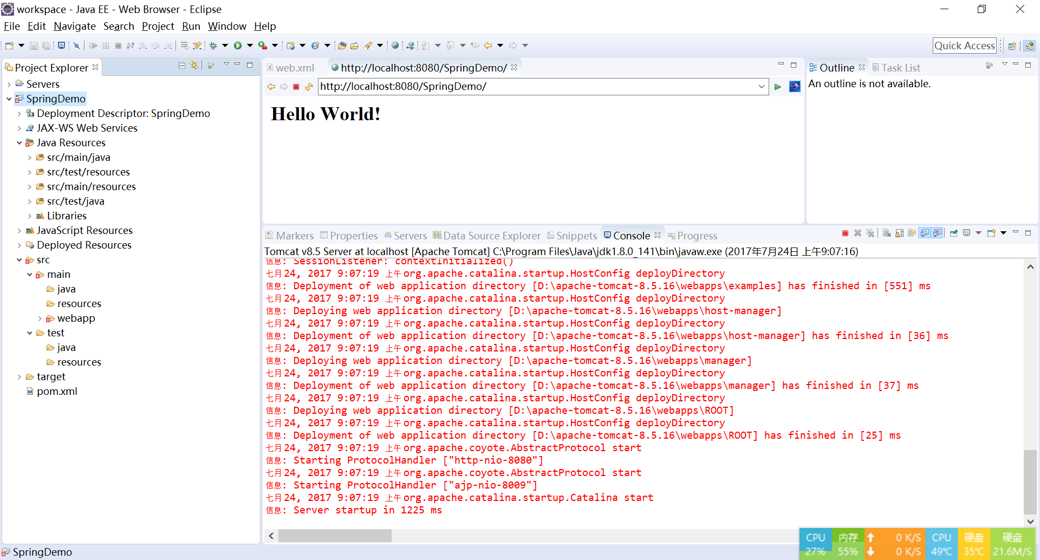Refresh the internal browser page
1040x560 pixels.
pyautogui.click(x=309, y=87)
